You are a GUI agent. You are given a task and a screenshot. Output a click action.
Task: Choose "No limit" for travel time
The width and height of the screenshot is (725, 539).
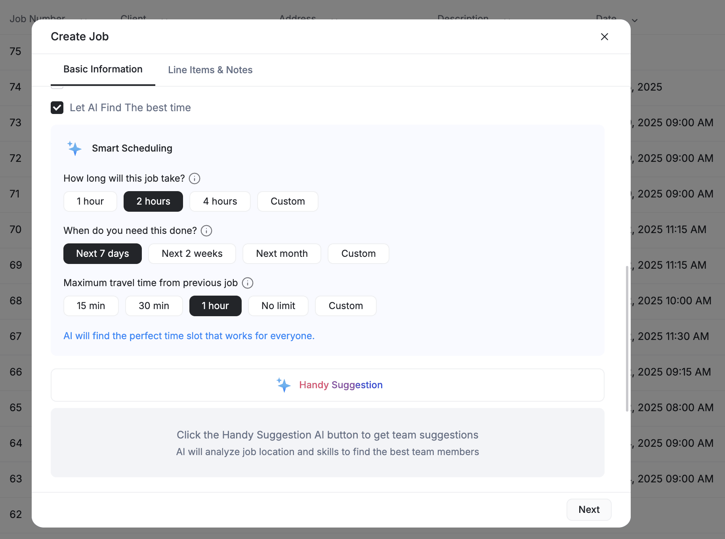[278, 306]
